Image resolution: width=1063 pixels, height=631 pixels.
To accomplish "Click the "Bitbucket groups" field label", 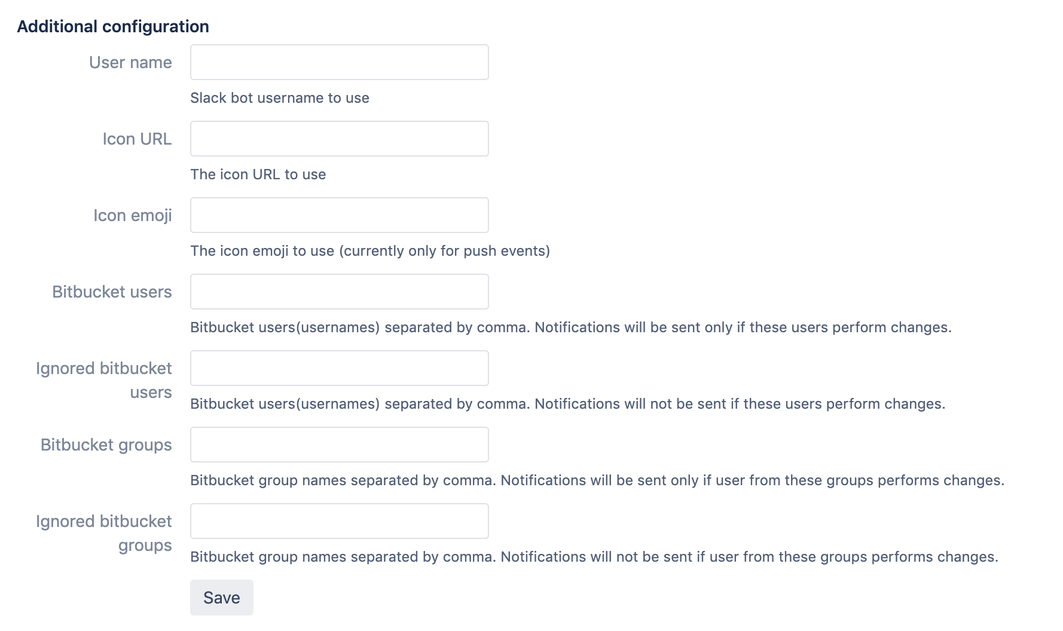I will pyautogui.click(x=106, y=445).
